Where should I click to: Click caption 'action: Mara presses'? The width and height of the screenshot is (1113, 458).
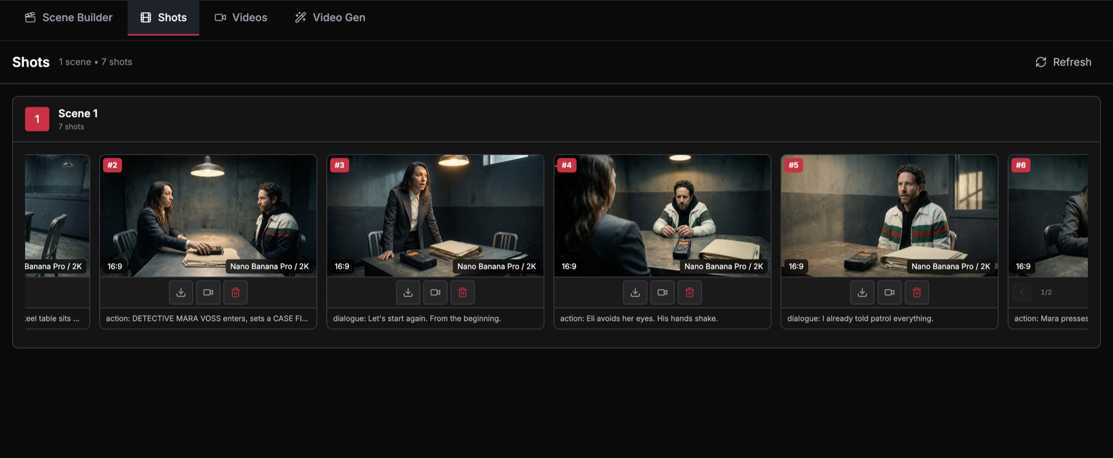(1051, 318)
